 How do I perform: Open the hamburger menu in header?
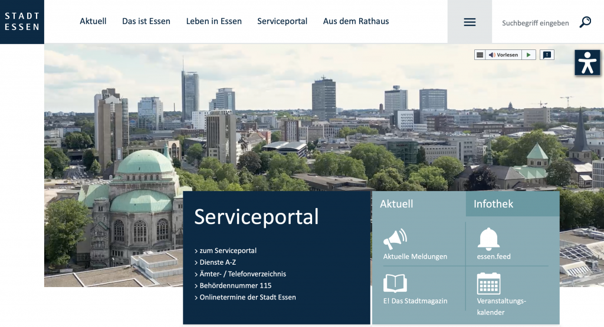pos(470,22)
